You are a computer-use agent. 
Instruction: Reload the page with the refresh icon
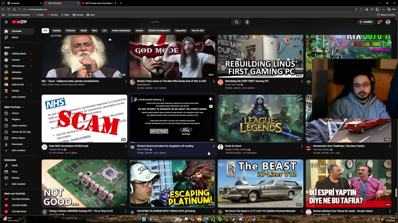coord(9,9)
